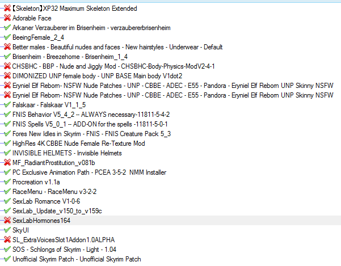
Task: Toggle status icon for SL_ExtraVoicesSlot1Addon1.0ALPHA
Action: [6, 240]
